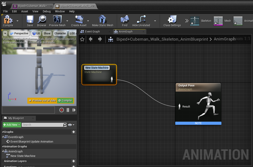Select the New State Machine node

click(99, 75)
